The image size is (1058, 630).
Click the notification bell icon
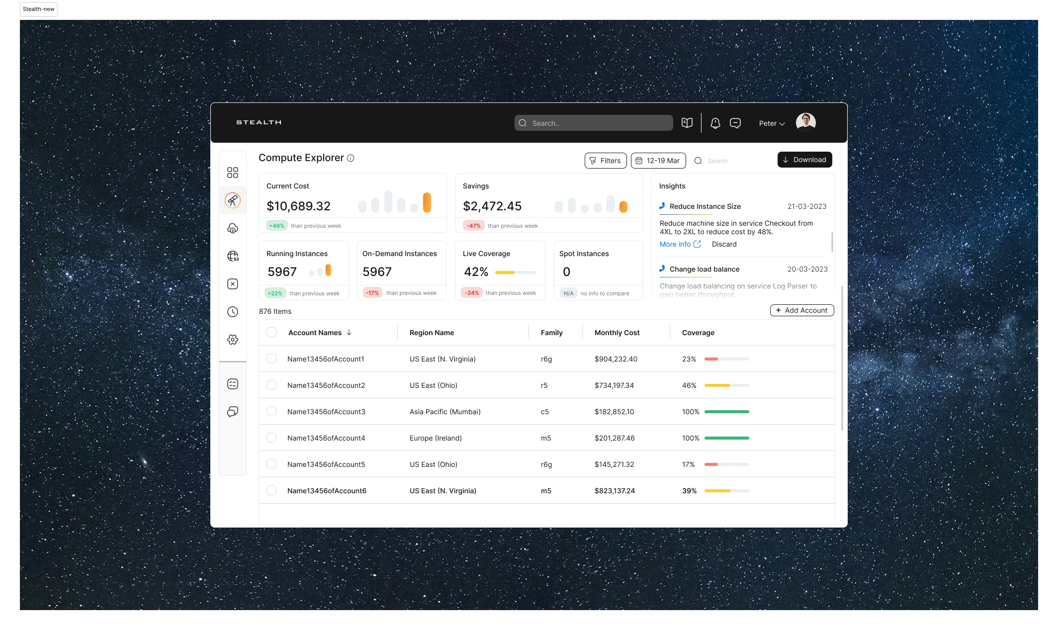[715, 123]
